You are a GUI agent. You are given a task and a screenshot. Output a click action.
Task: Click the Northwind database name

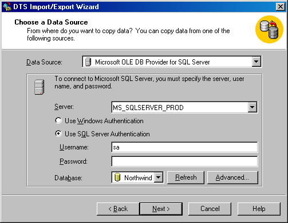[138, 177]
